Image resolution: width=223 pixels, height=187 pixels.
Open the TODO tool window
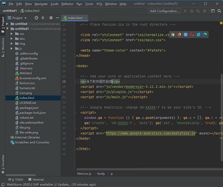coord(16,179)
